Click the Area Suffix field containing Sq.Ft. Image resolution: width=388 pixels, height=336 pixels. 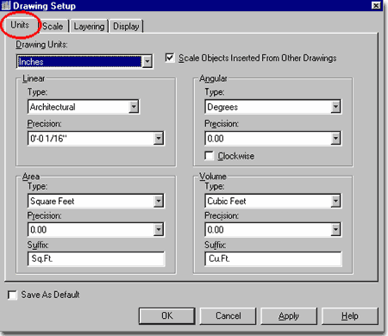pos(96,258)
